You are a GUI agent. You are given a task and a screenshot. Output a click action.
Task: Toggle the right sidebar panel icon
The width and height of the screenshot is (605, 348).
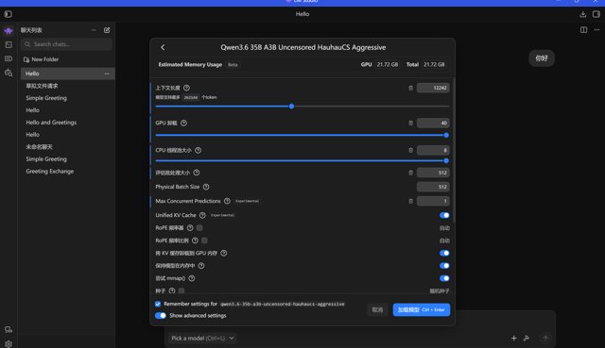pos(596,14)
